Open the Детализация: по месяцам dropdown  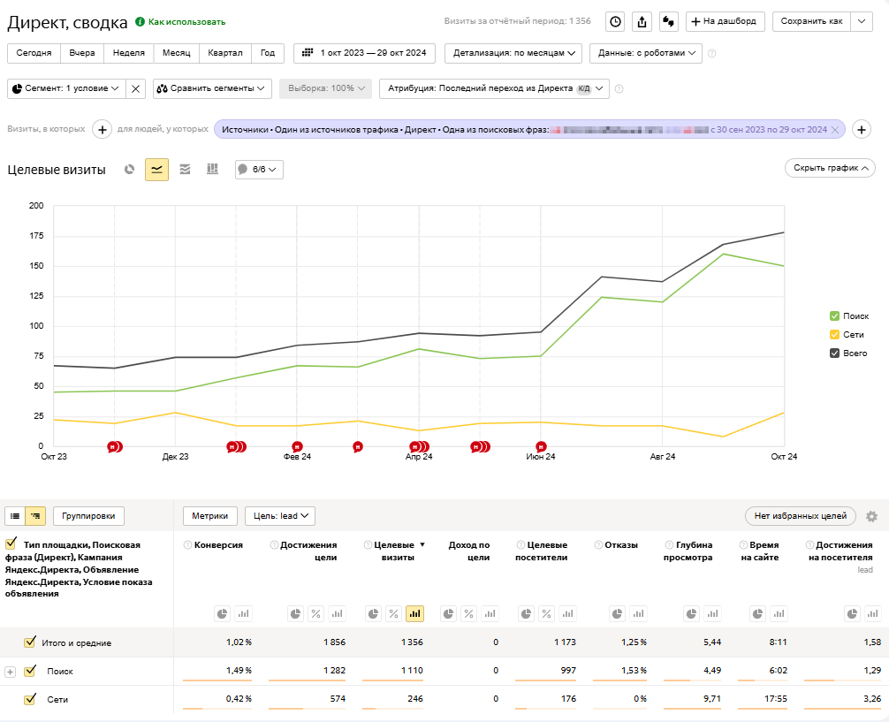pyautogui.click(x=513, y=53)
